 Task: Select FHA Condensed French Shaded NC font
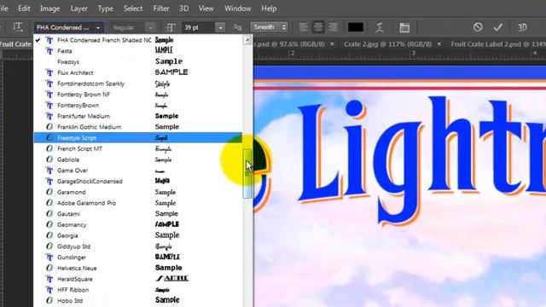(x=138, y=40)
